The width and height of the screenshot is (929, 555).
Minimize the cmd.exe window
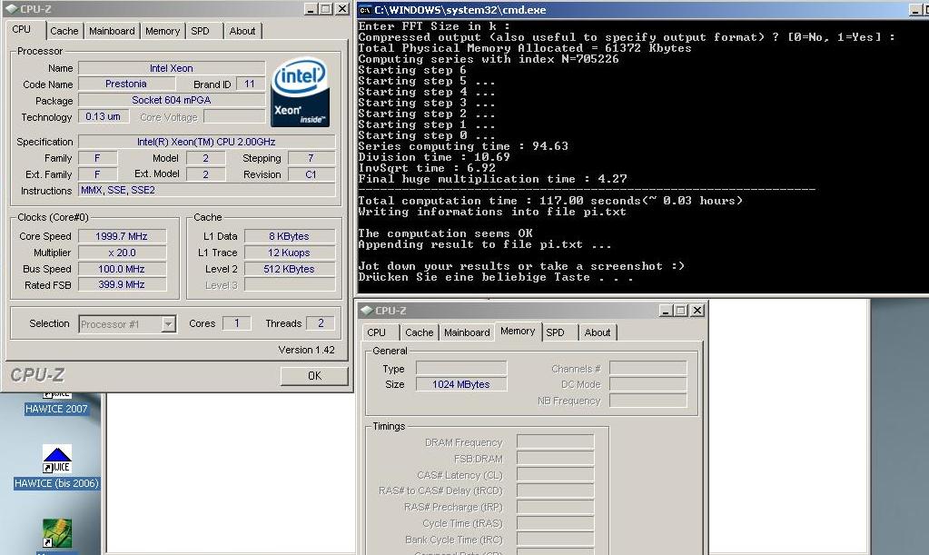(916, 10)
